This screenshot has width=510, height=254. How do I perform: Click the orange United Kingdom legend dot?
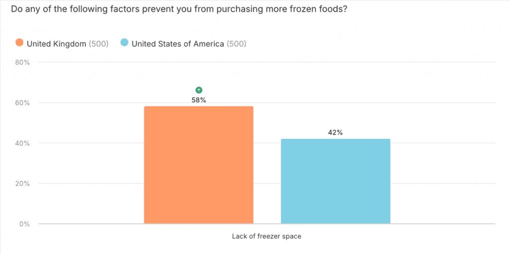pos(19,43)
